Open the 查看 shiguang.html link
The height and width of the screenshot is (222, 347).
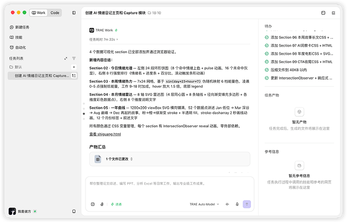tap(105, 134)
